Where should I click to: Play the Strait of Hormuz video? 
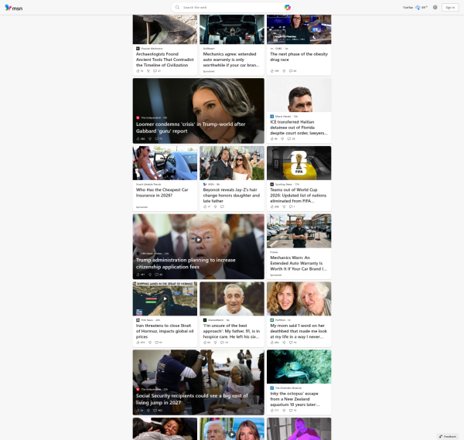[165, 298]
